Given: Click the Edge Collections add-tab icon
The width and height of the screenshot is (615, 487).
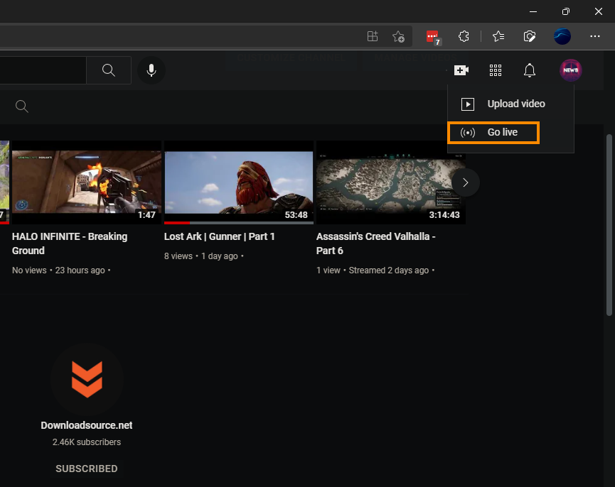Looking at the screenshot, I should click(x=373, y=36).
